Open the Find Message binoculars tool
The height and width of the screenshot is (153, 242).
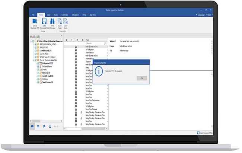[52, 21]
